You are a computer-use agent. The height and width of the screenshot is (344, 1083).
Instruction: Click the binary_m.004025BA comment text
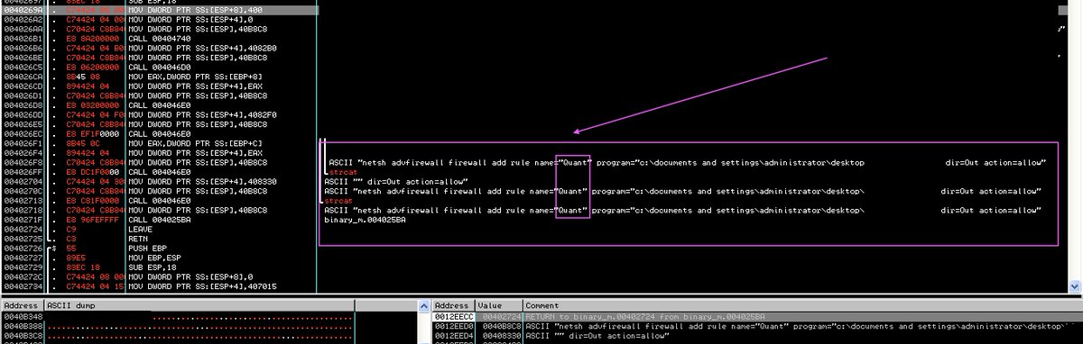[365, 219]
